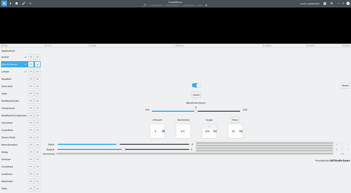
Task: Click the Input level slider handle
Action: click(118, 144)
